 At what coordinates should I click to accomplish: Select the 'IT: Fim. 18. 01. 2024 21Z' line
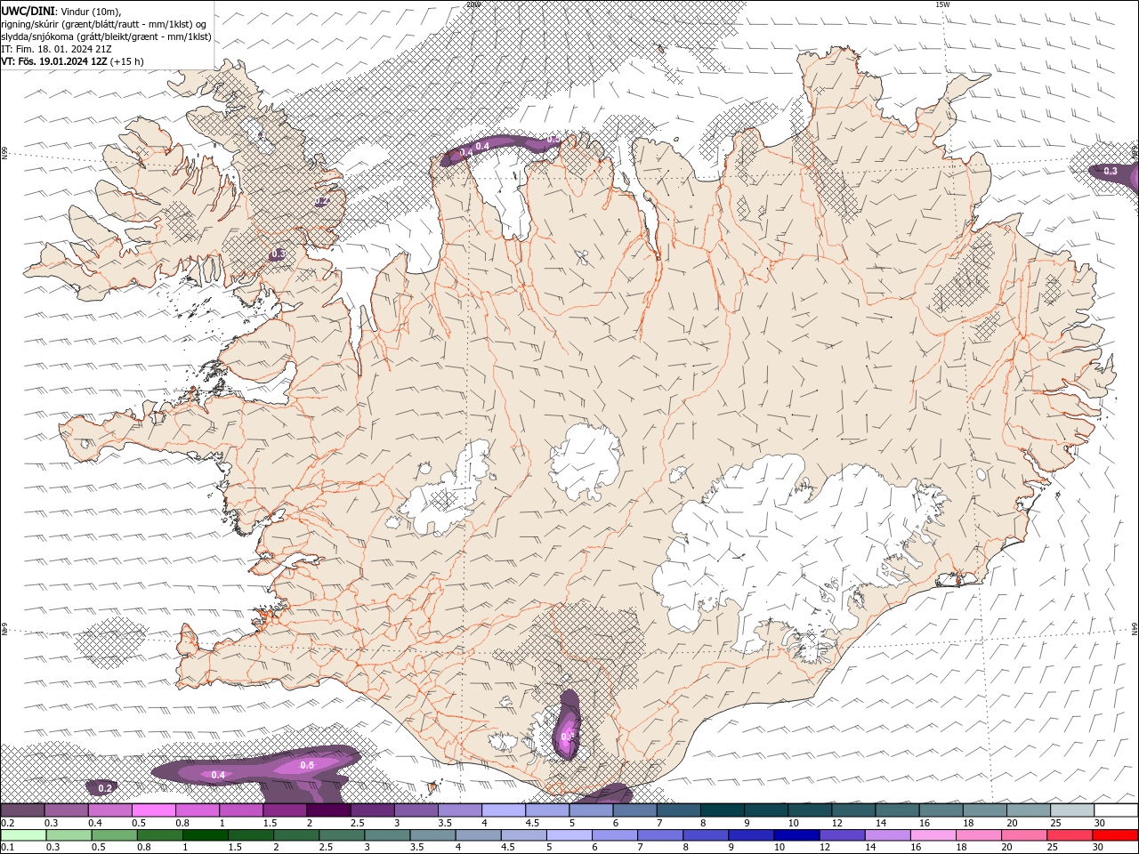tap(56, 49)
